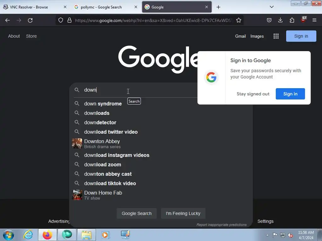Open the Firefox hamburger menu
The image size is (322, 241).
click(314, 20)
